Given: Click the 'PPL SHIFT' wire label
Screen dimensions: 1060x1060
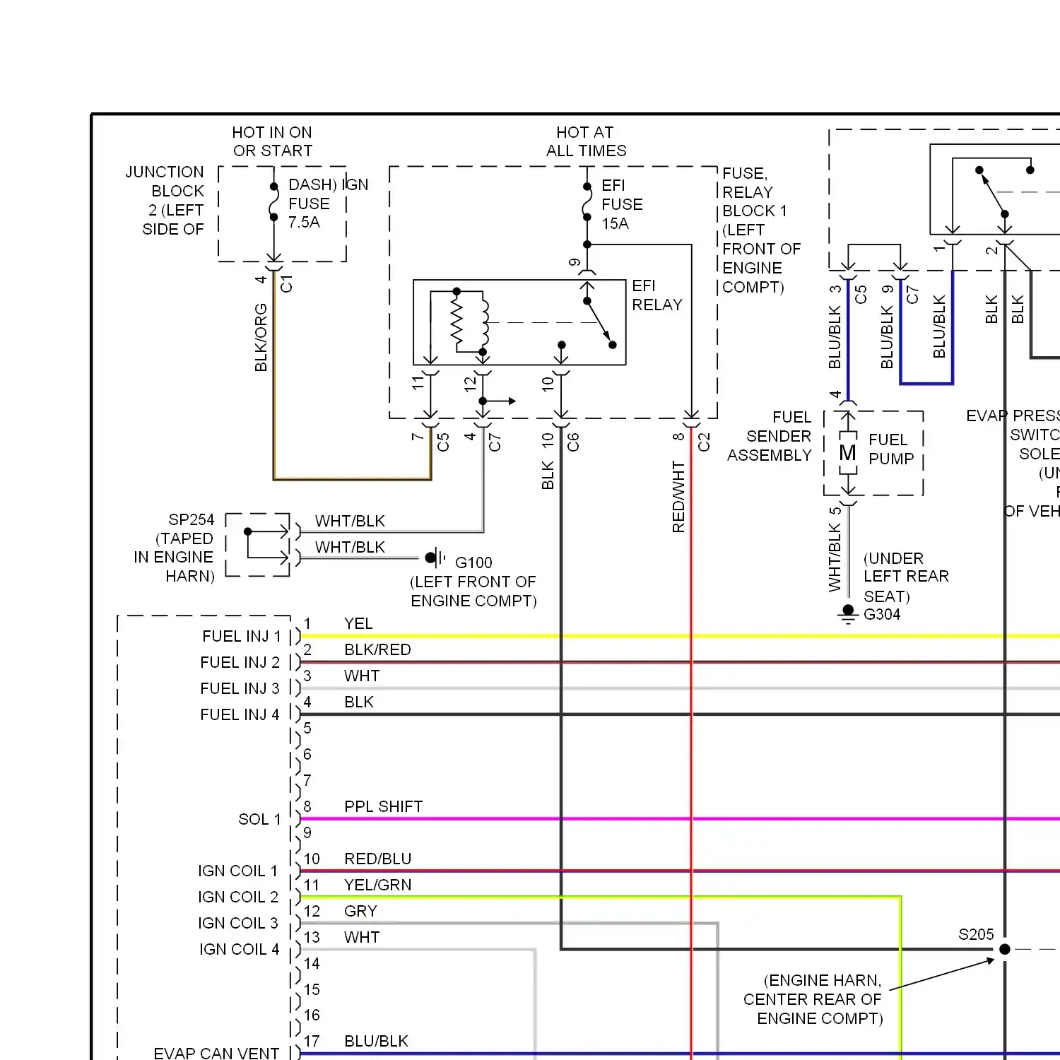Looking at the screenshot, I should (x=383, y=806).
